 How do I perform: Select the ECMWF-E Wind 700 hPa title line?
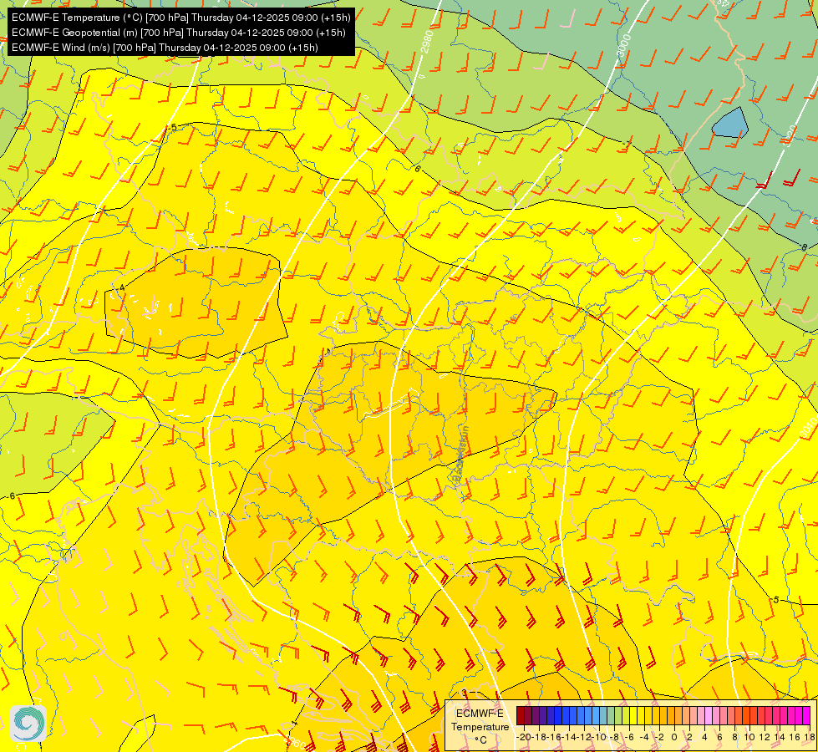coord(165,48)
